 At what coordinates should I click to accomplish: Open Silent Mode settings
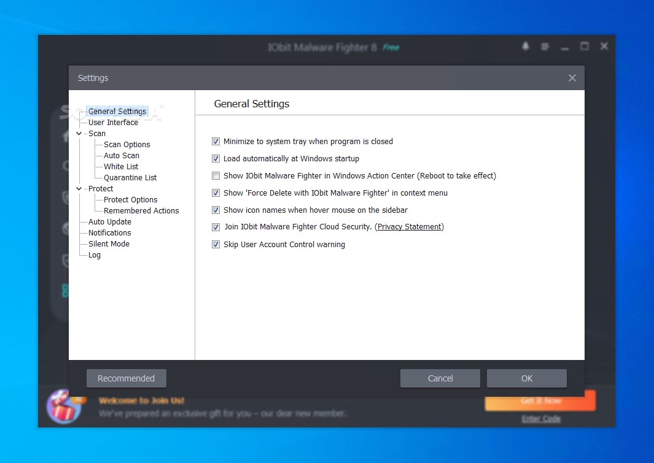[x=109, y=244]
